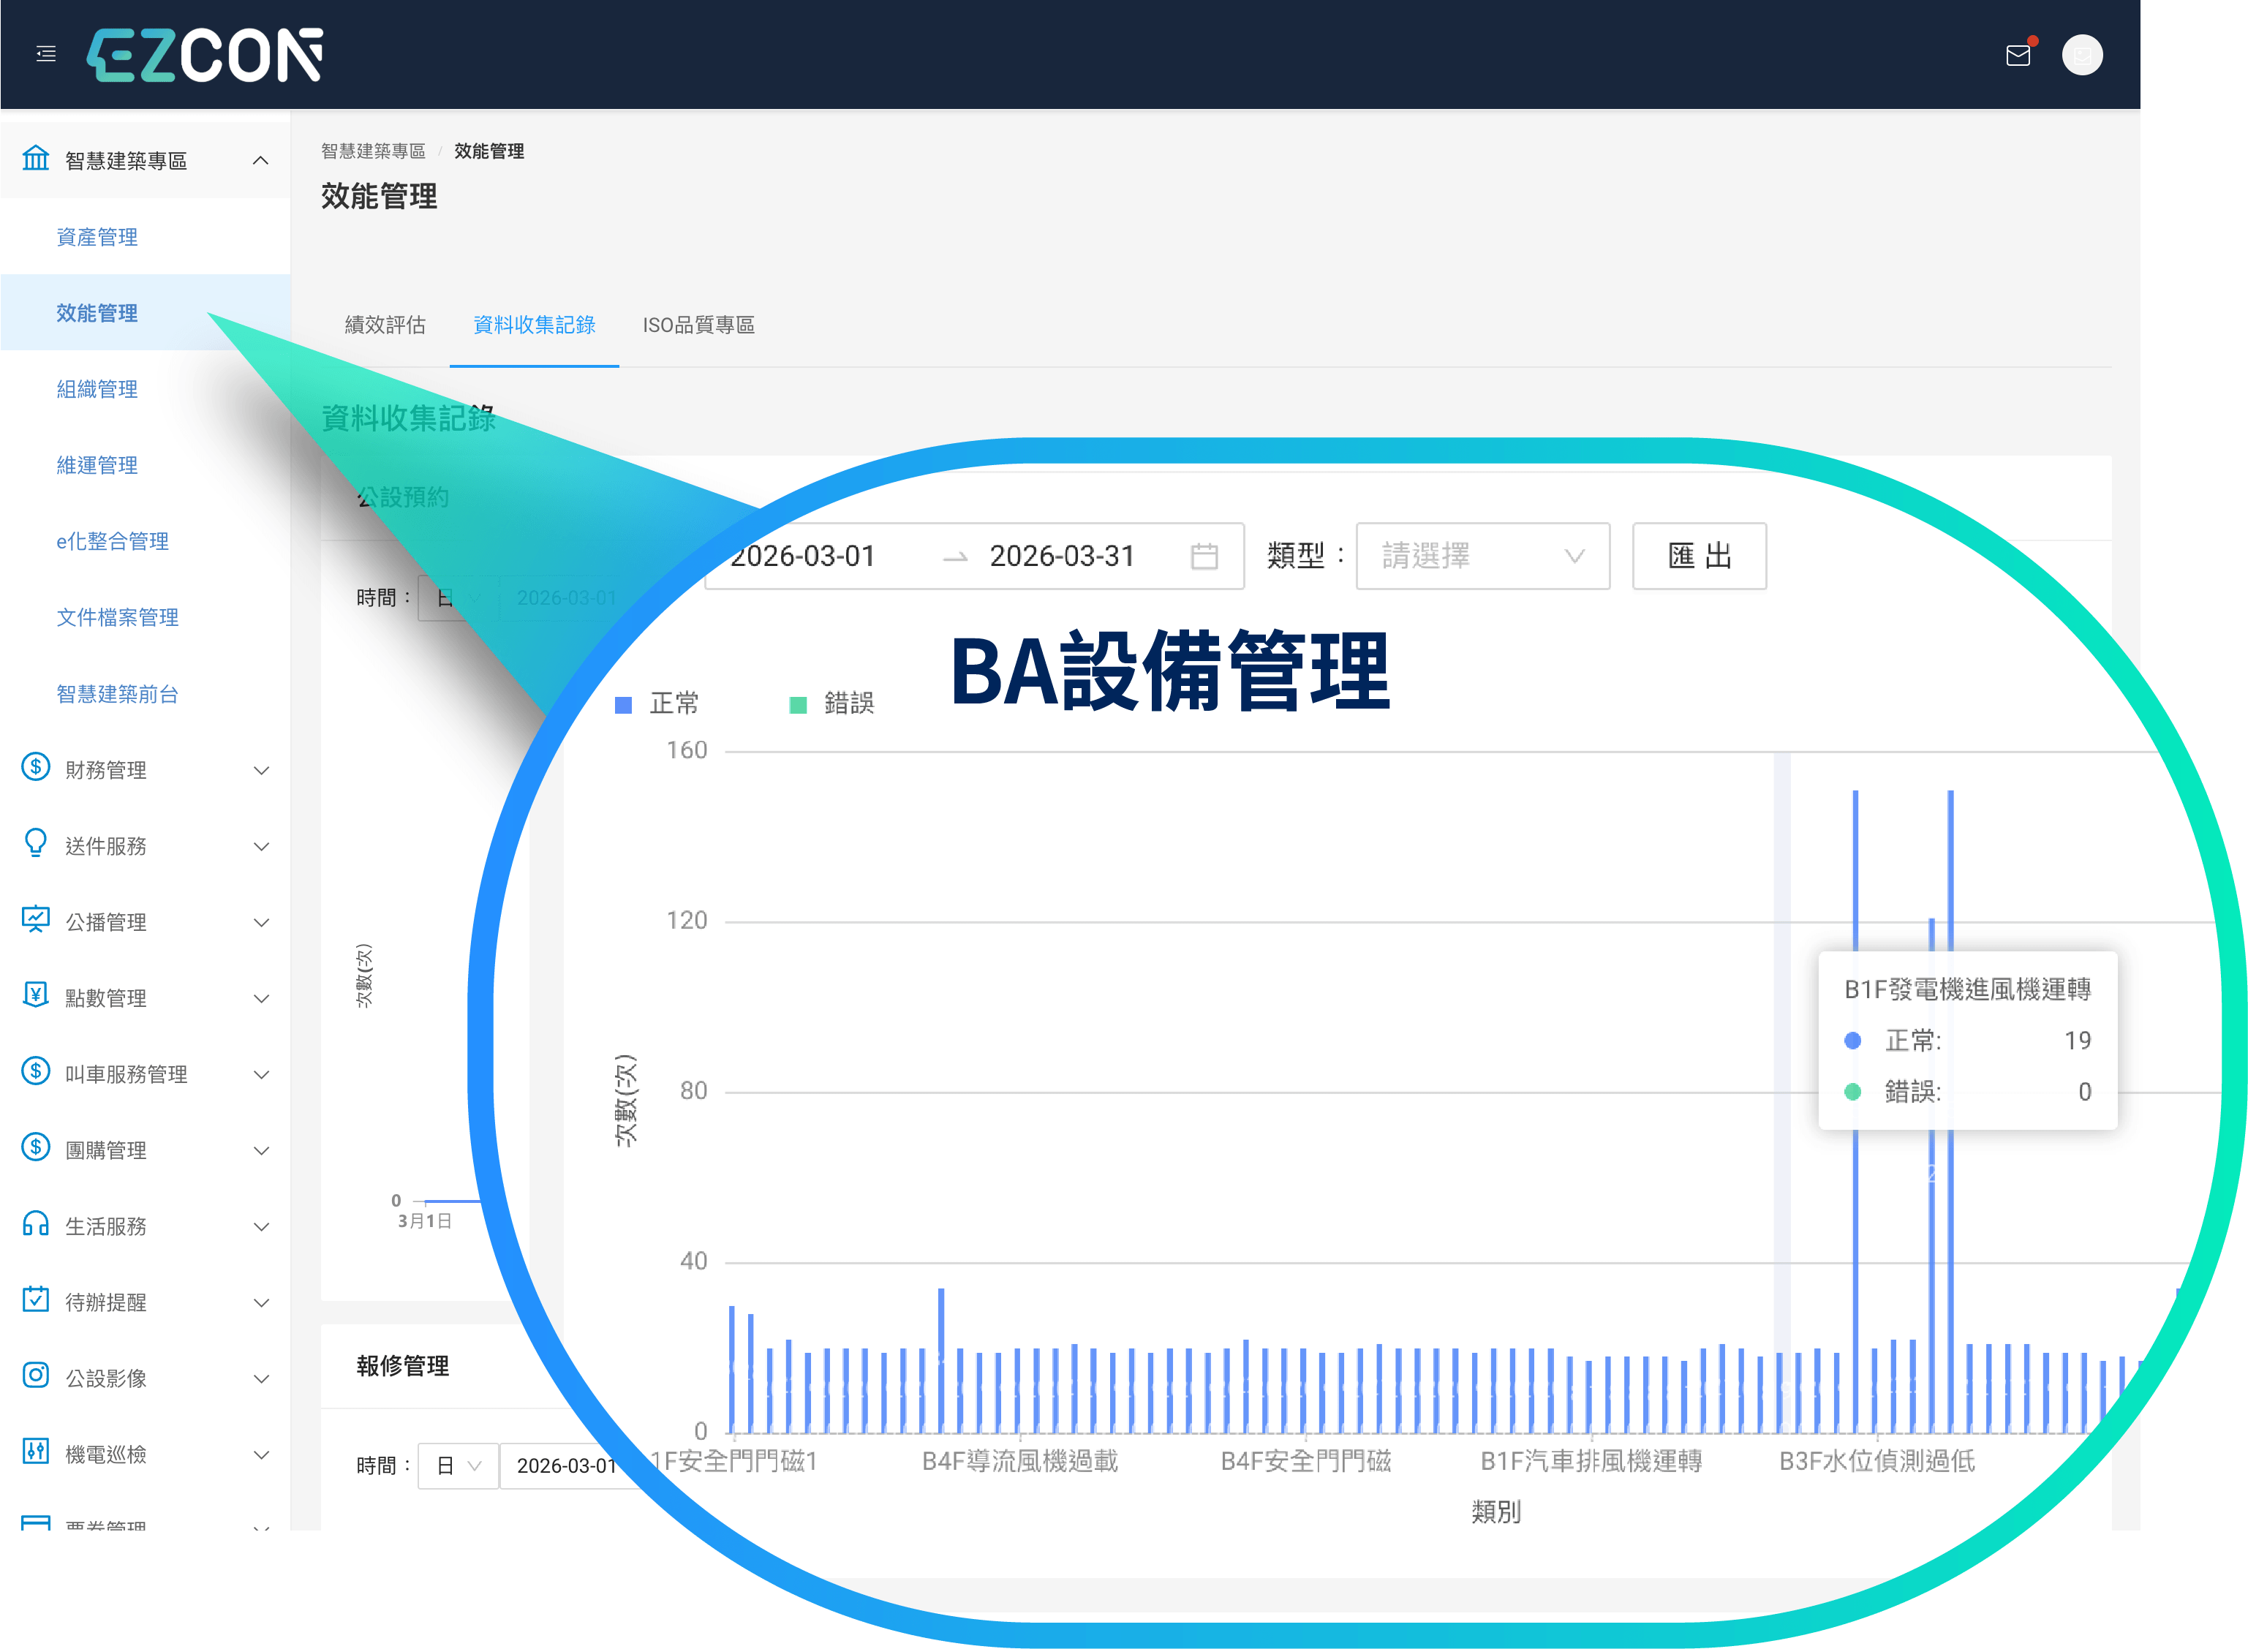Click the hamburger menu collapse icon

point(46,54)
